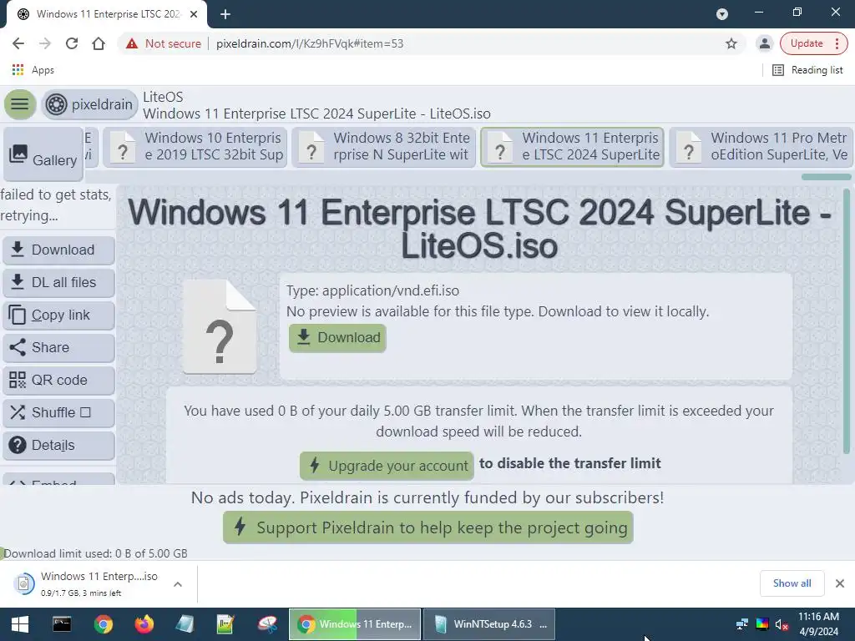Select Windows 10 Enterprise 2019 LTSC thumbnail

coord(195,147)
